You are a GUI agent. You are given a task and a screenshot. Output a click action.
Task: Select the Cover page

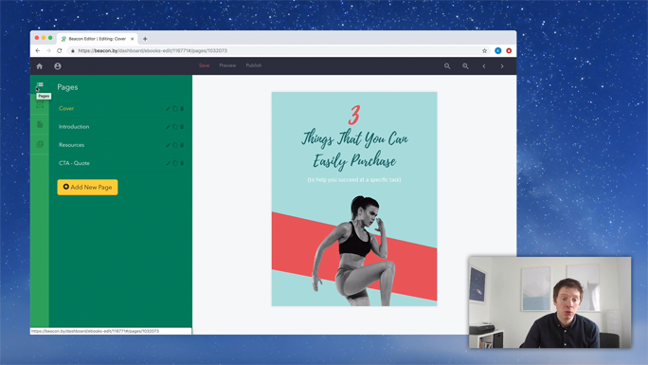pos(66,109)
